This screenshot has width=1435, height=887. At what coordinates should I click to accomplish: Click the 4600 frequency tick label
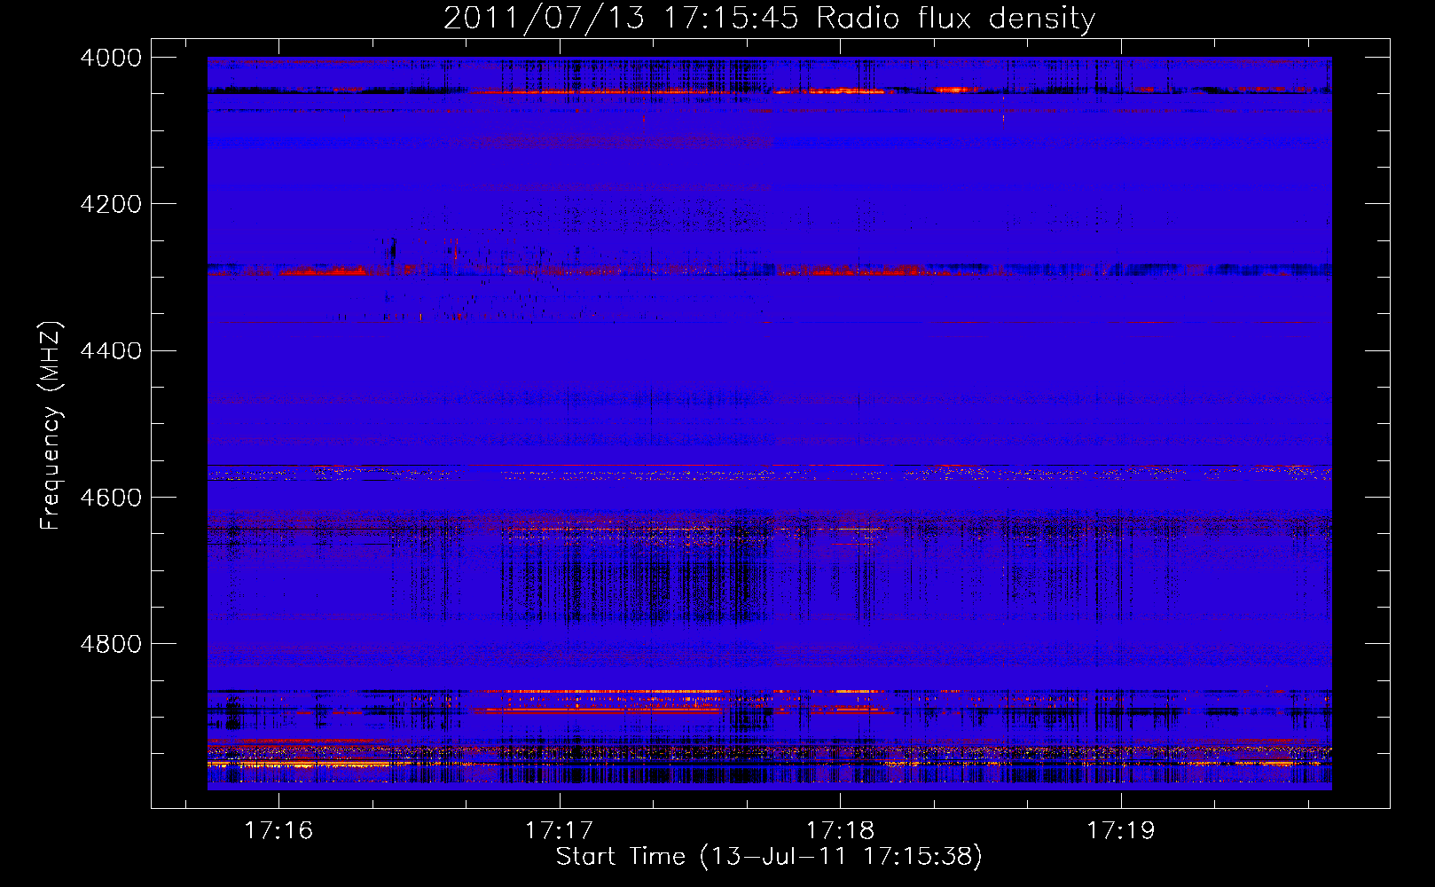(111, 497)
